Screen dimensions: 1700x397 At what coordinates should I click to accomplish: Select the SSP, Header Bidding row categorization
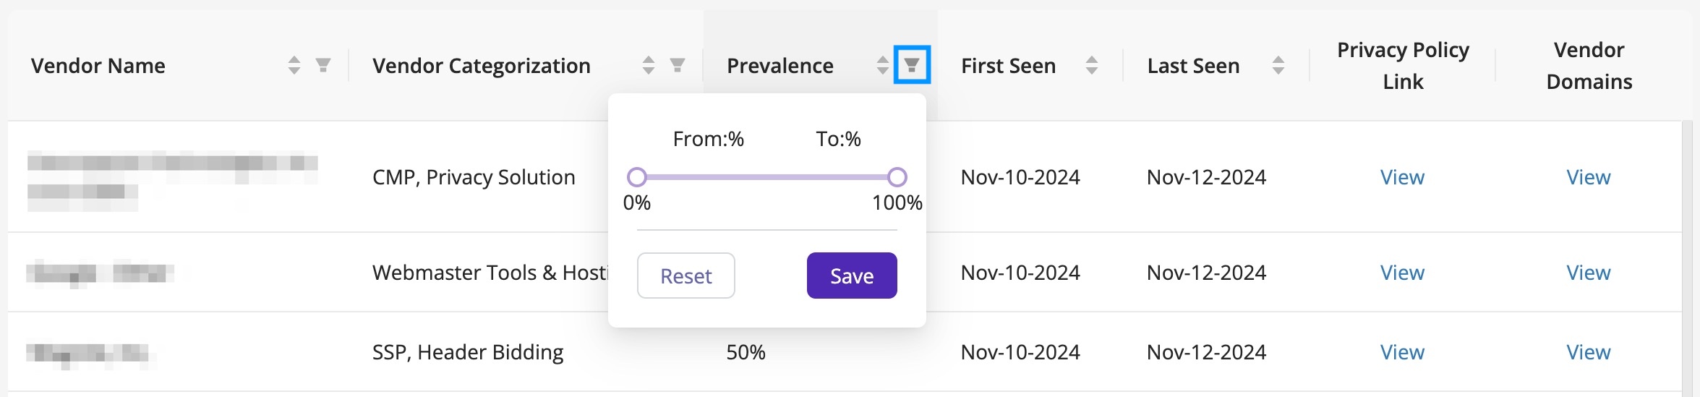(x=468, y=352)
